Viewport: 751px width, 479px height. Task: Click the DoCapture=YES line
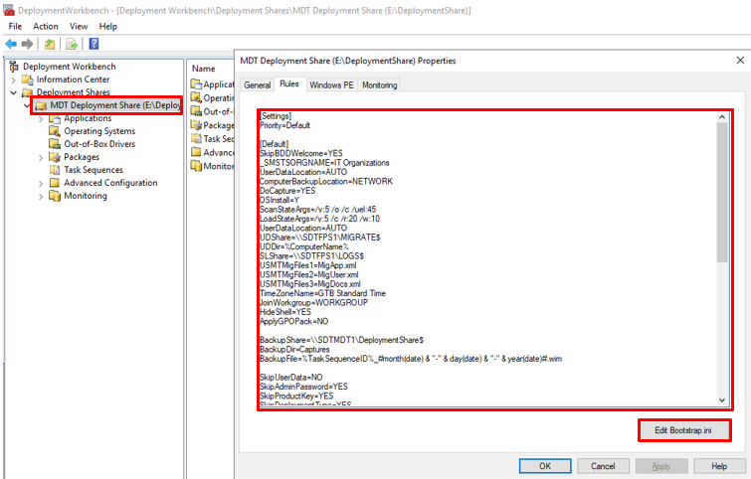click(x=287, y=191)
